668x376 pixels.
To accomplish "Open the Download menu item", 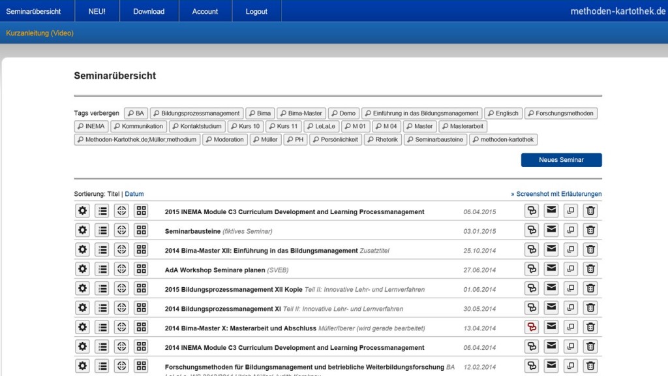I will (149, 11).
